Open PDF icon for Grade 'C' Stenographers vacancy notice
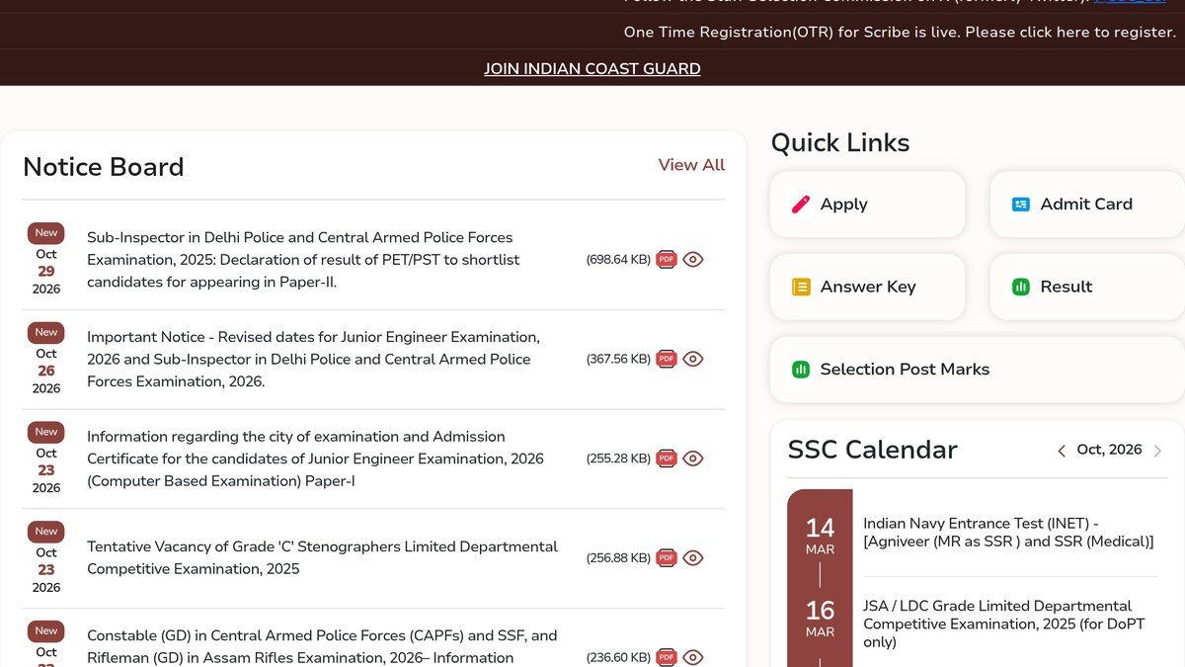The width and height of the screenshot is (1185, 667). 667,558
